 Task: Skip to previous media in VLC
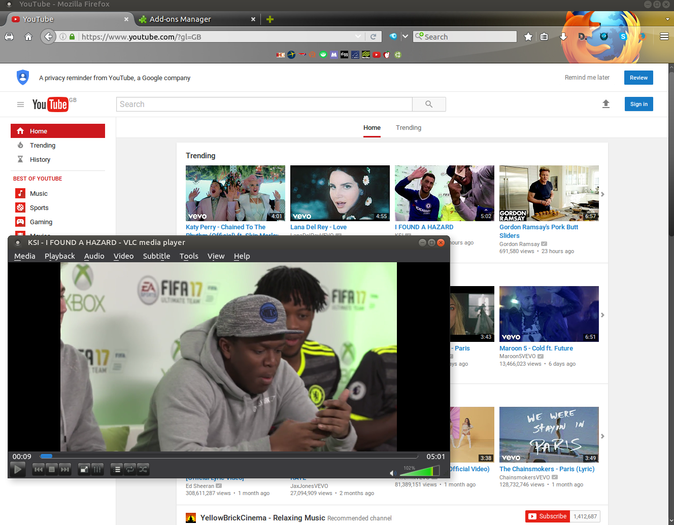click(39, 469)
